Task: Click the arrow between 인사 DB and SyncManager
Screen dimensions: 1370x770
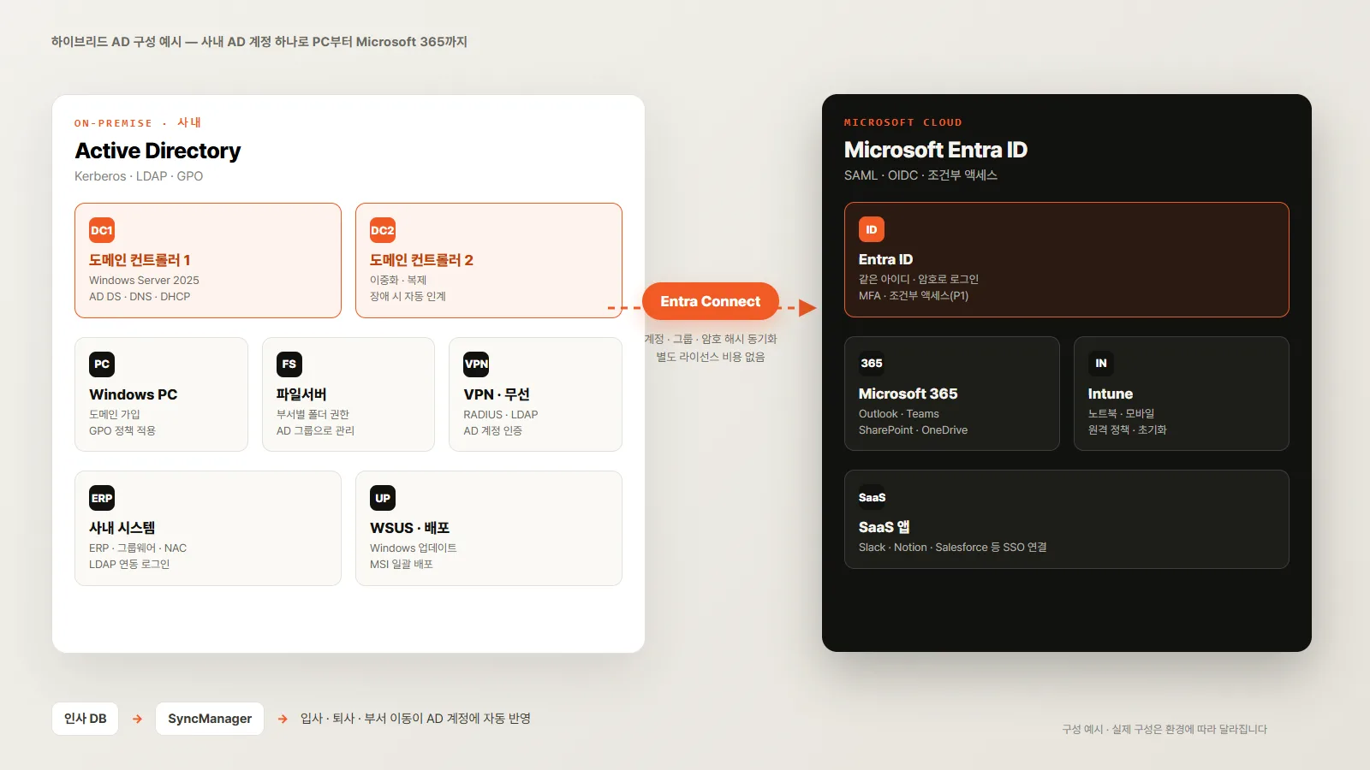Action: (138, 719)
